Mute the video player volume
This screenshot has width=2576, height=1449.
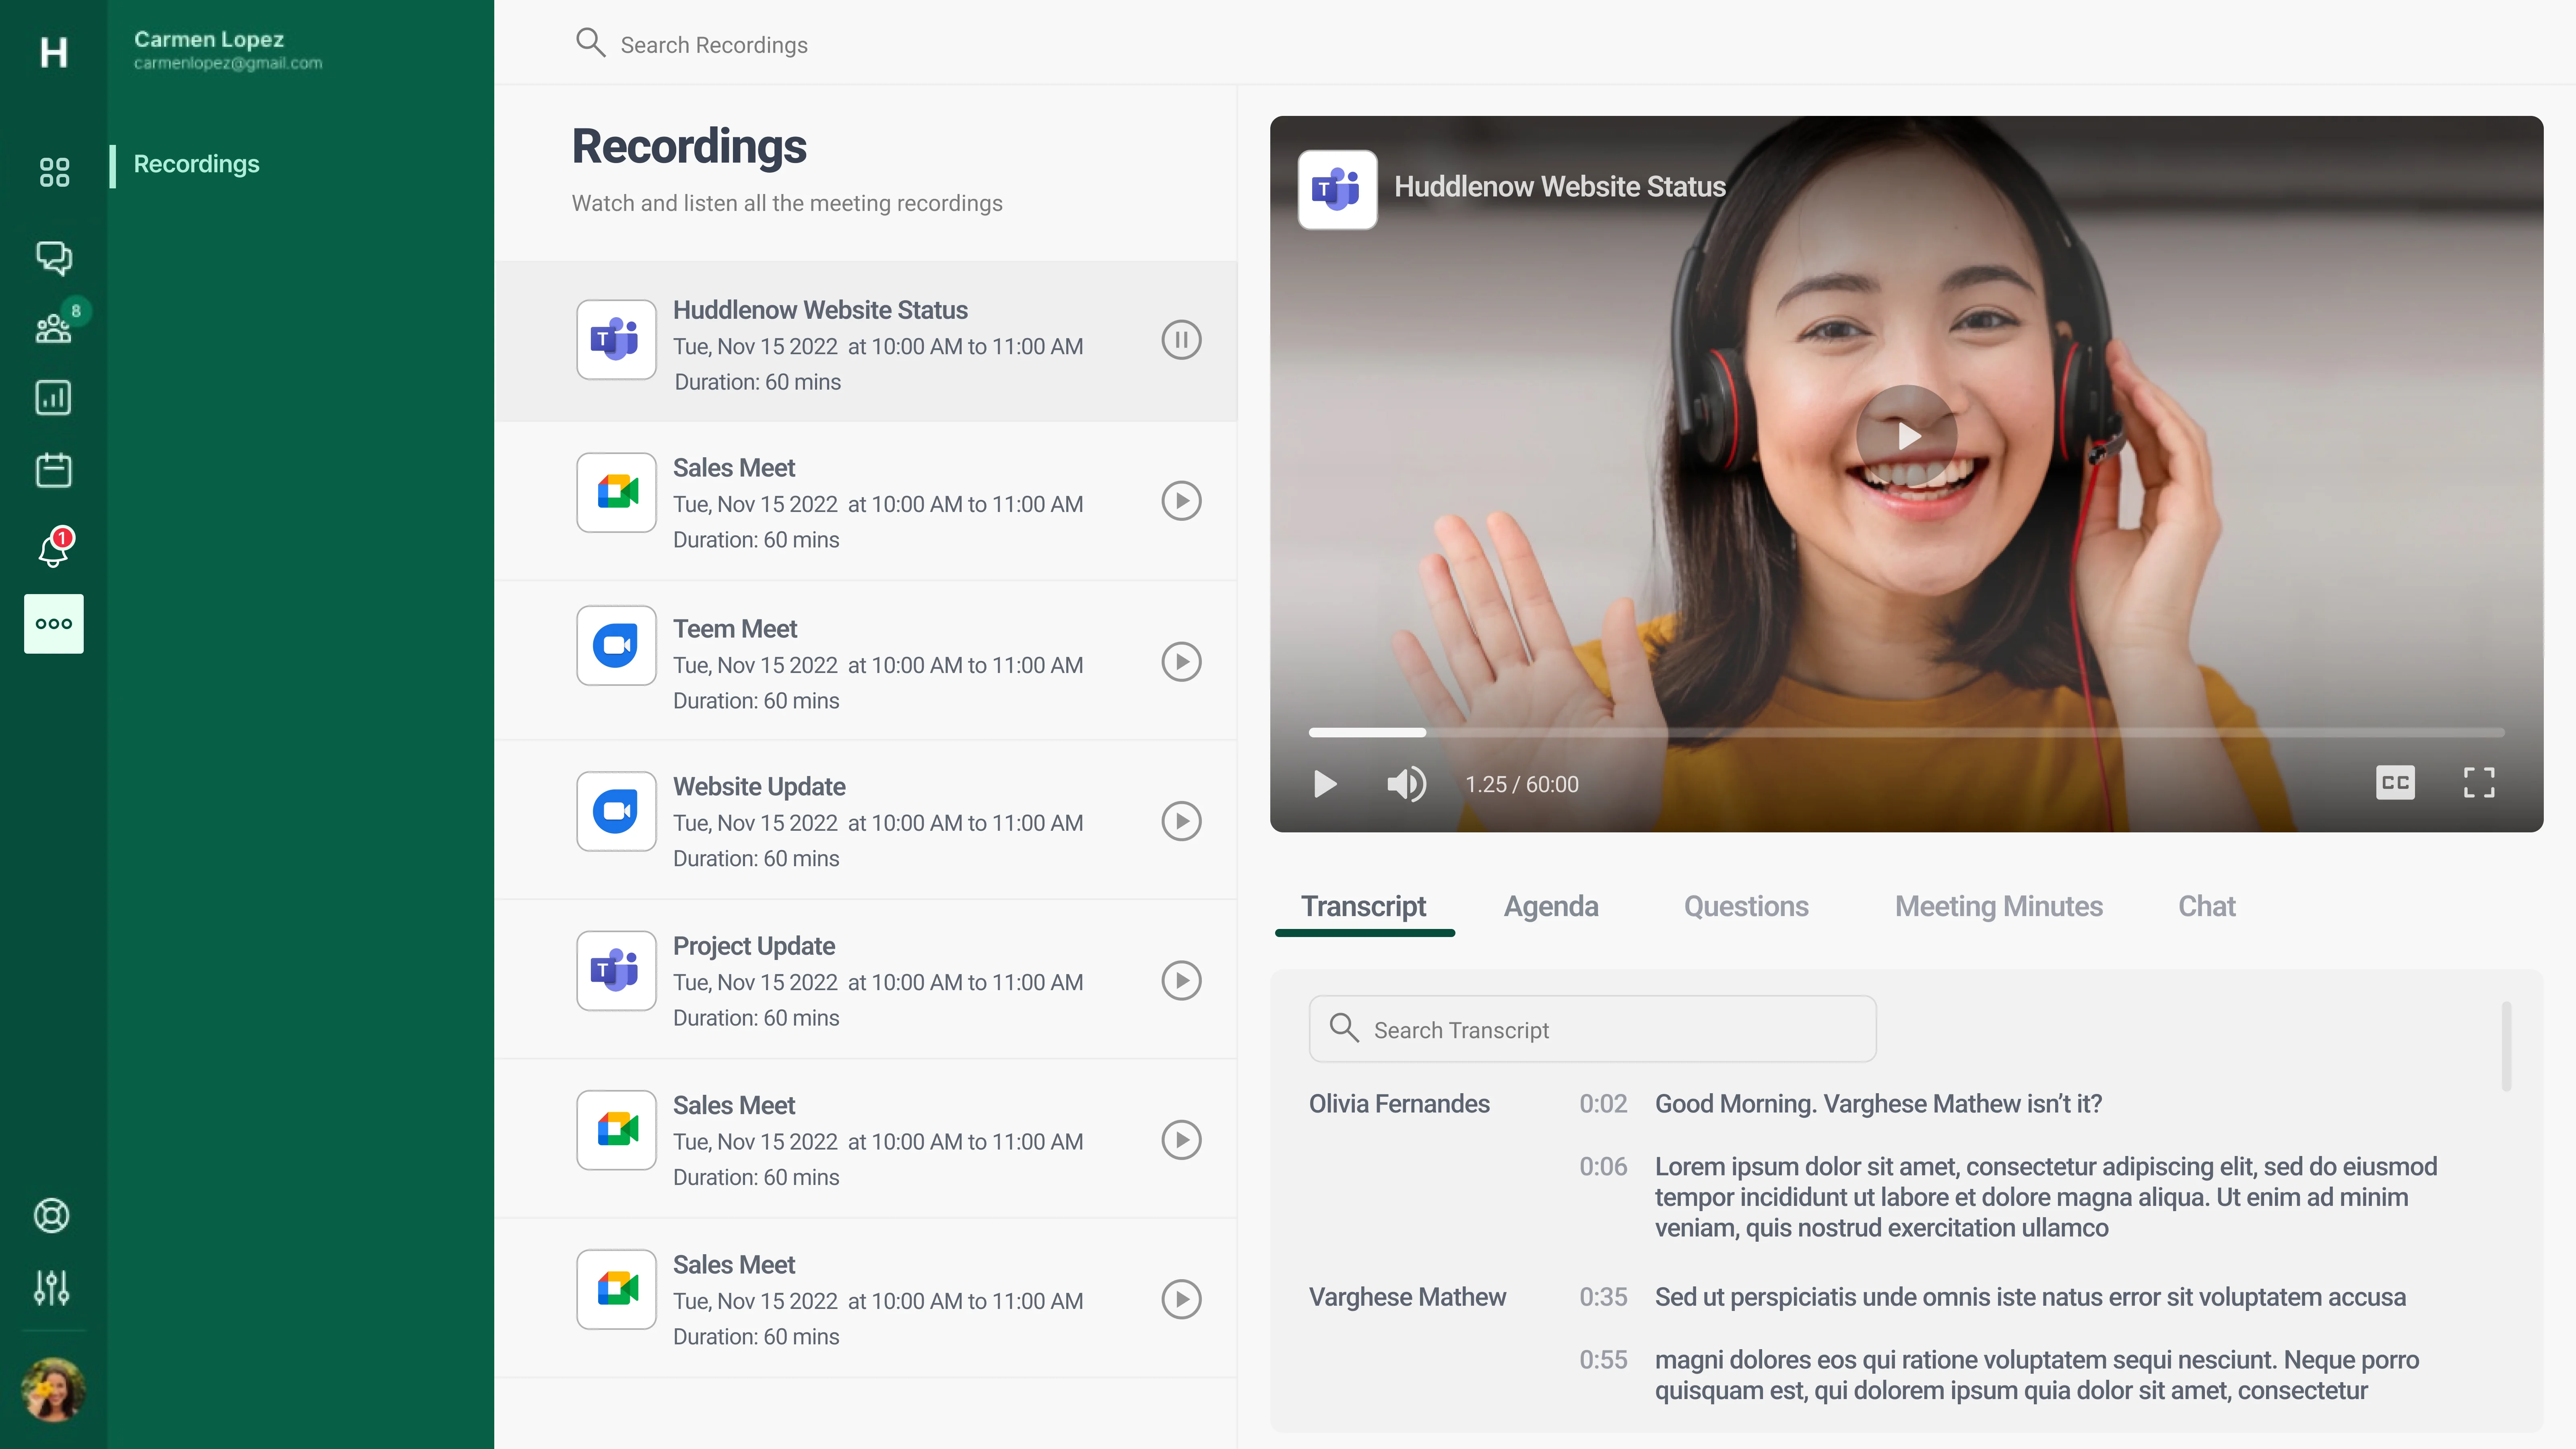pyautogui.click(x=1406, y=784)
